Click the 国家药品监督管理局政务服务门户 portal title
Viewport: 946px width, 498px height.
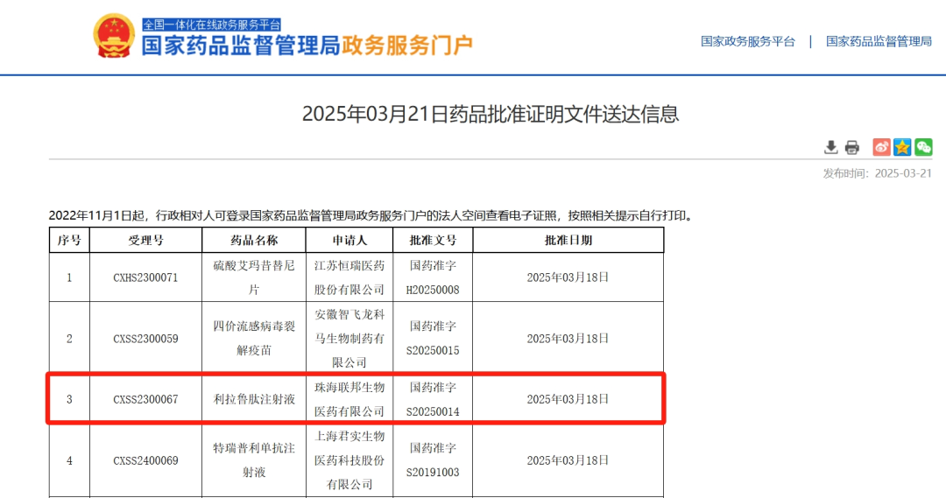(307, 46)
